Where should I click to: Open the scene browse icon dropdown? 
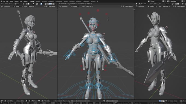pyautogui.click(x=149, y=1)
